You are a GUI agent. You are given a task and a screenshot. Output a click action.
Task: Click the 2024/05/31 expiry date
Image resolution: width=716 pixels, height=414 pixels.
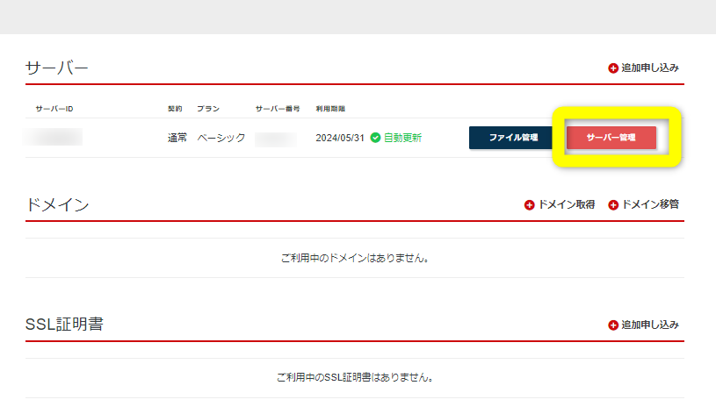[340, 138]
